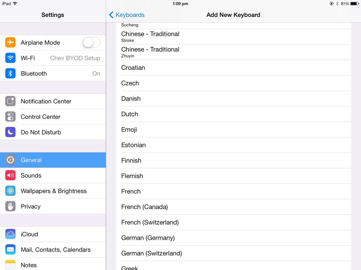This screenshot has width=361, height=270.
Task: Select General in the settings sidebar
Action: point(53,160)
